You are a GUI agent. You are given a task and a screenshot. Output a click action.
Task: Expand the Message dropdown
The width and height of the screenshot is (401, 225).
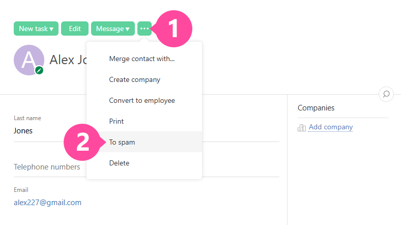112,29
